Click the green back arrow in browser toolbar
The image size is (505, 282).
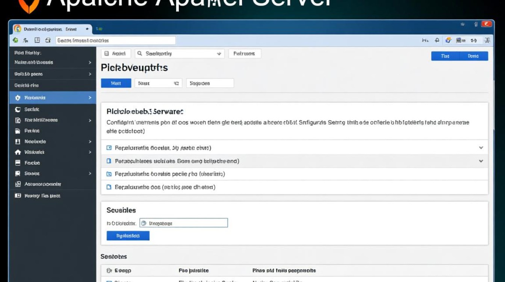(15, 40)
